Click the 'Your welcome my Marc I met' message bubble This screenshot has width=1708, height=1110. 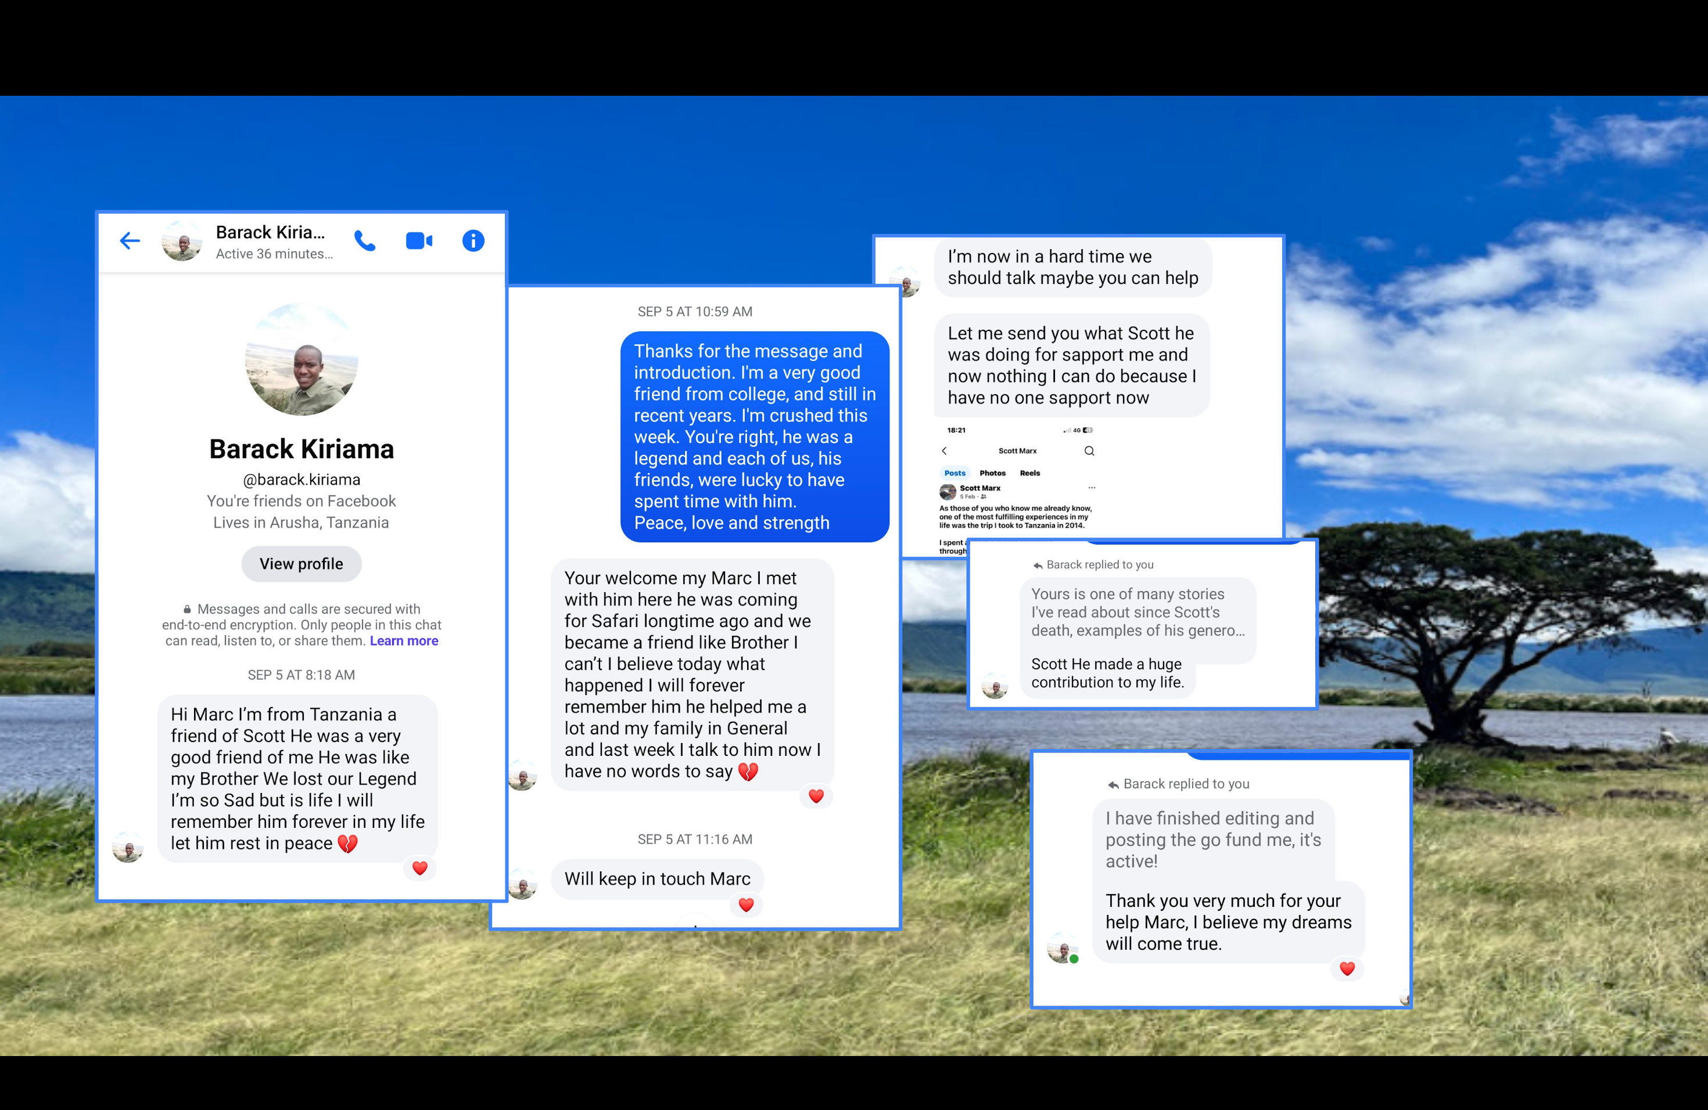[692, 675]
